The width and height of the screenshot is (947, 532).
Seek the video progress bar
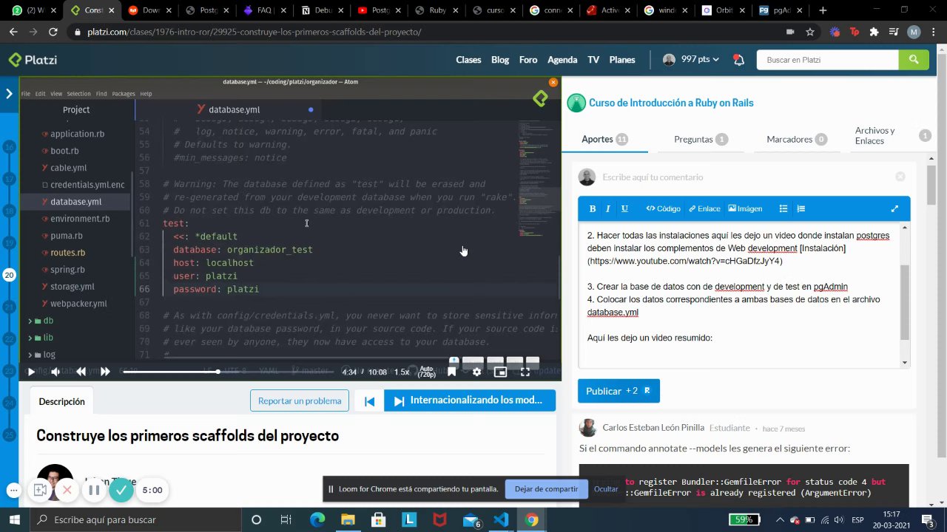230,372
